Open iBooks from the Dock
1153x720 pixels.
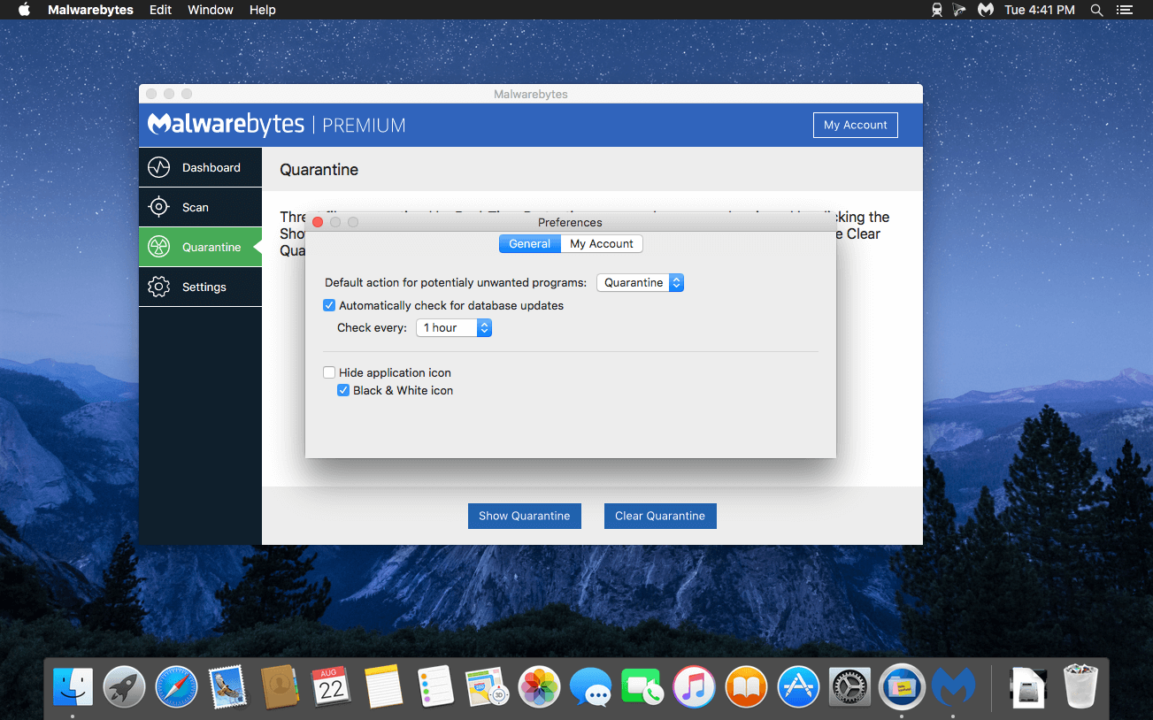pos(746,686)
